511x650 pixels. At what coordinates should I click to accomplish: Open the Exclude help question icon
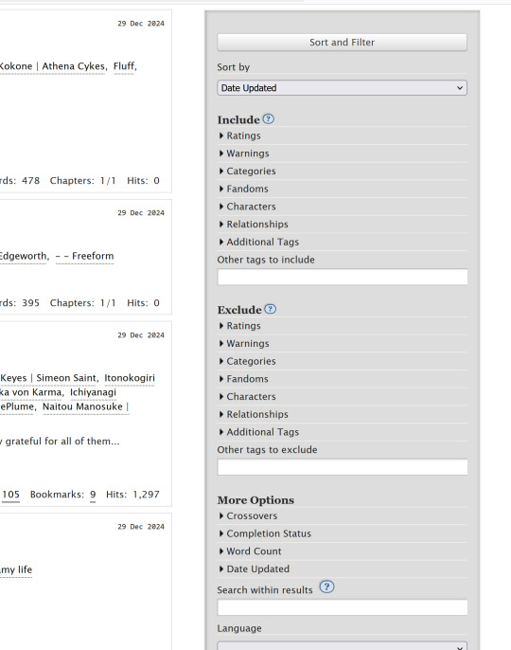pos(270,309)
